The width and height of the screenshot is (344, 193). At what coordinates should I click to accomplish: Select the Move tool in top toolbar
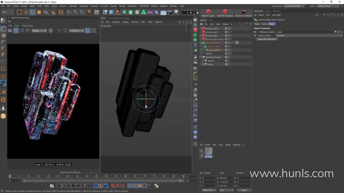(26, 12)
